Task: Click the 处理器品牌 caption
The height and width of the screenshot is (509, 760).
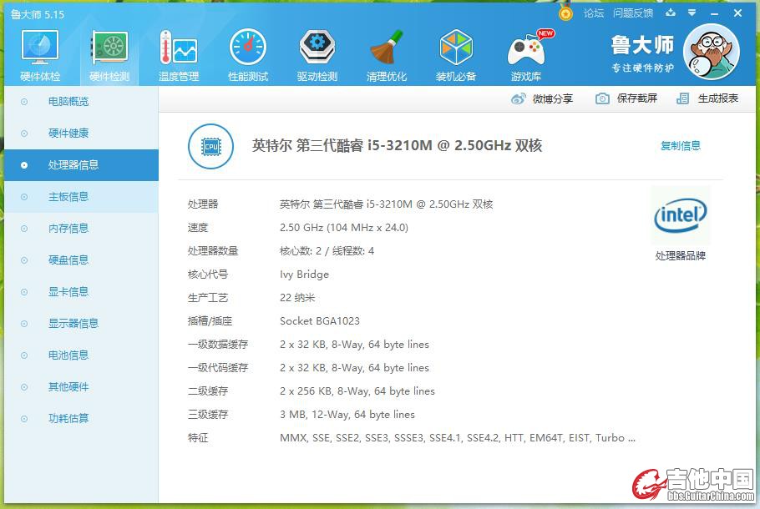Action: [x=681, y=255]
